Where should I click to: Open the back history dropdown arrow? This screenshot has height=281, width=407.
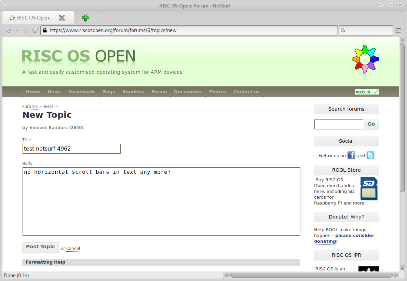tap(17, 30)
